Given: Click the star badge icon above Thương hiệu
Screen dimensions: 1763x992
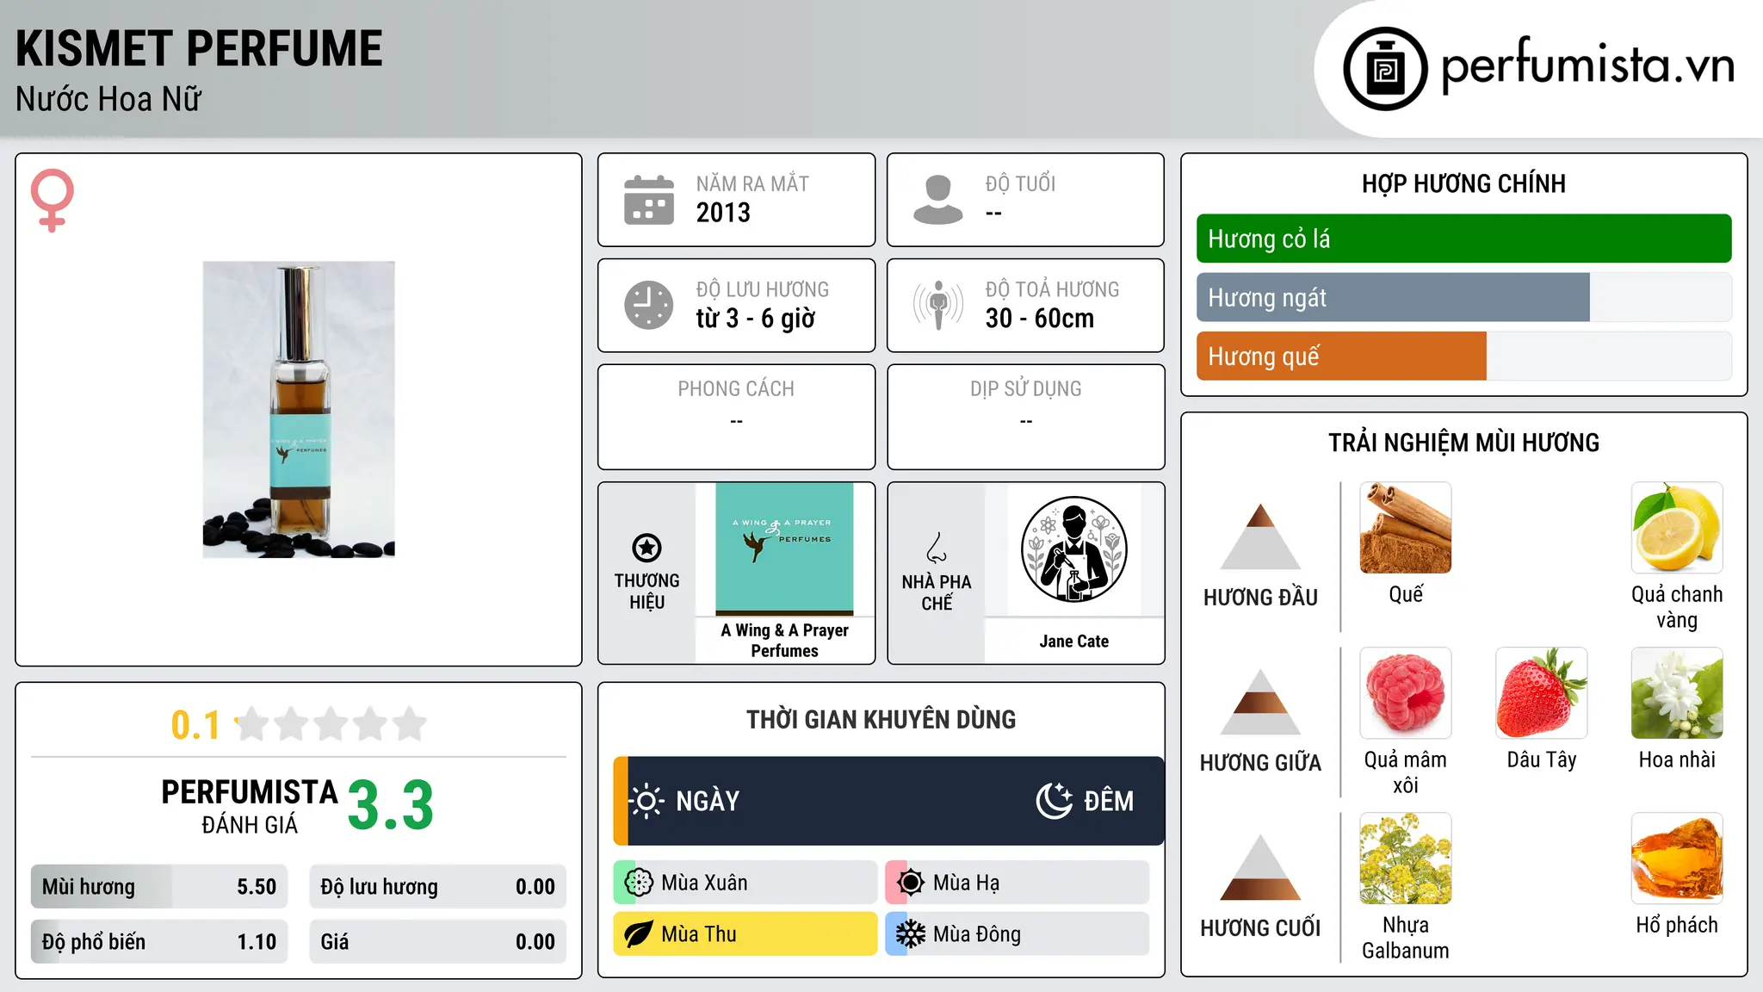Looking at the screenshot, I should pyautogui.click(x=646, y=548).
